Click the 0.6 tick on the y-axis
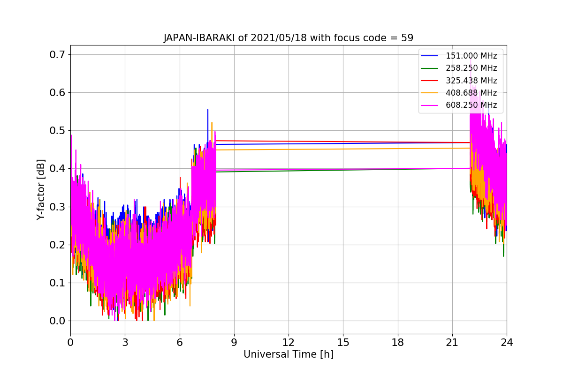The width and height of the screenshot is (563, 375). (x=58, y=92)
